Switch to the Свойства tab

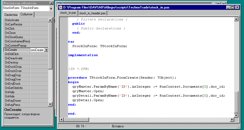pyautogui.click(x=11, y=15)
